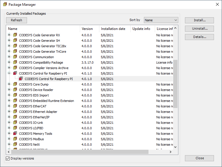Expand the CODESYS IO-Link tree node

[x=9, y=123]
